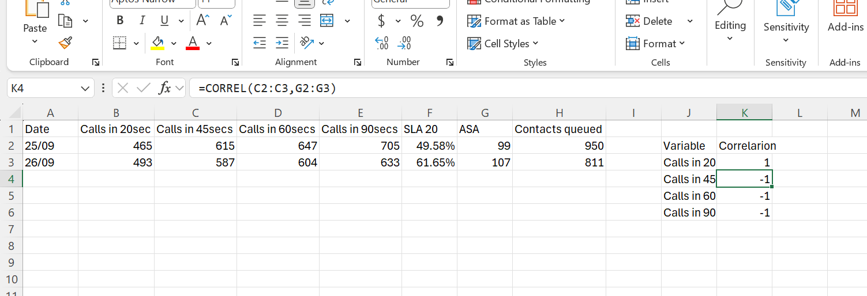Expand the Copy options arrow
This screenshot has width=867, height=296.
tap(86, 22)
